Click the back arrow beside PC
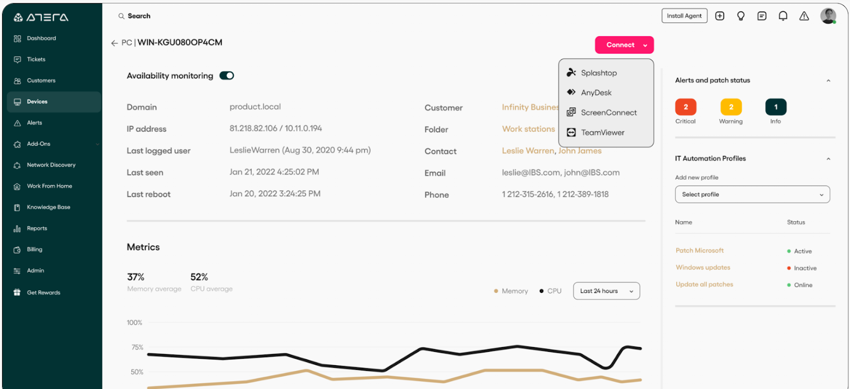 [114, 43]
